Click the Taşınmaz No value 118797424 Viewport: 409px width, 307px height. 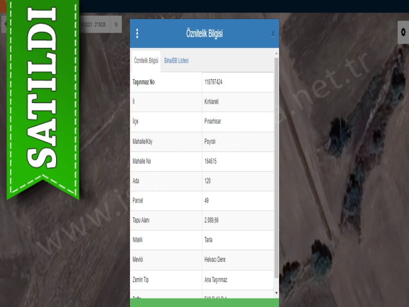(213, 82)
